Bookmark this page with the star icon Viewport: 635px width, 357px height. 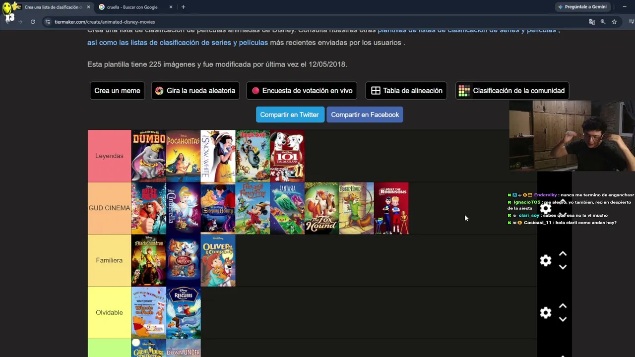[x=614, y=22]
